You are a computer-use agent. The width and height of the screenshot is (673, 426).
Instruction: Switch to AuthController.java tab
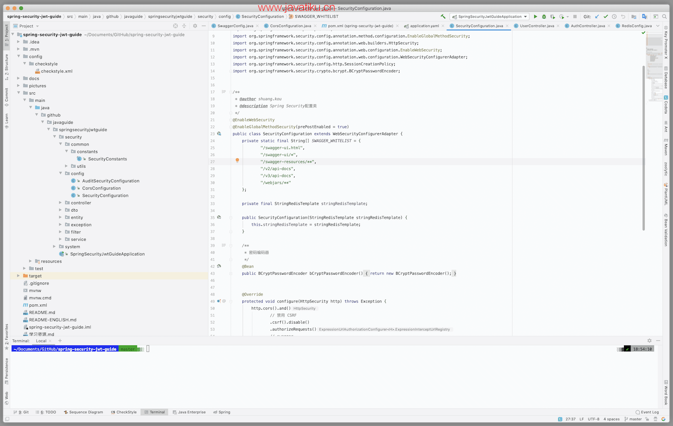(x=588, y=26)
